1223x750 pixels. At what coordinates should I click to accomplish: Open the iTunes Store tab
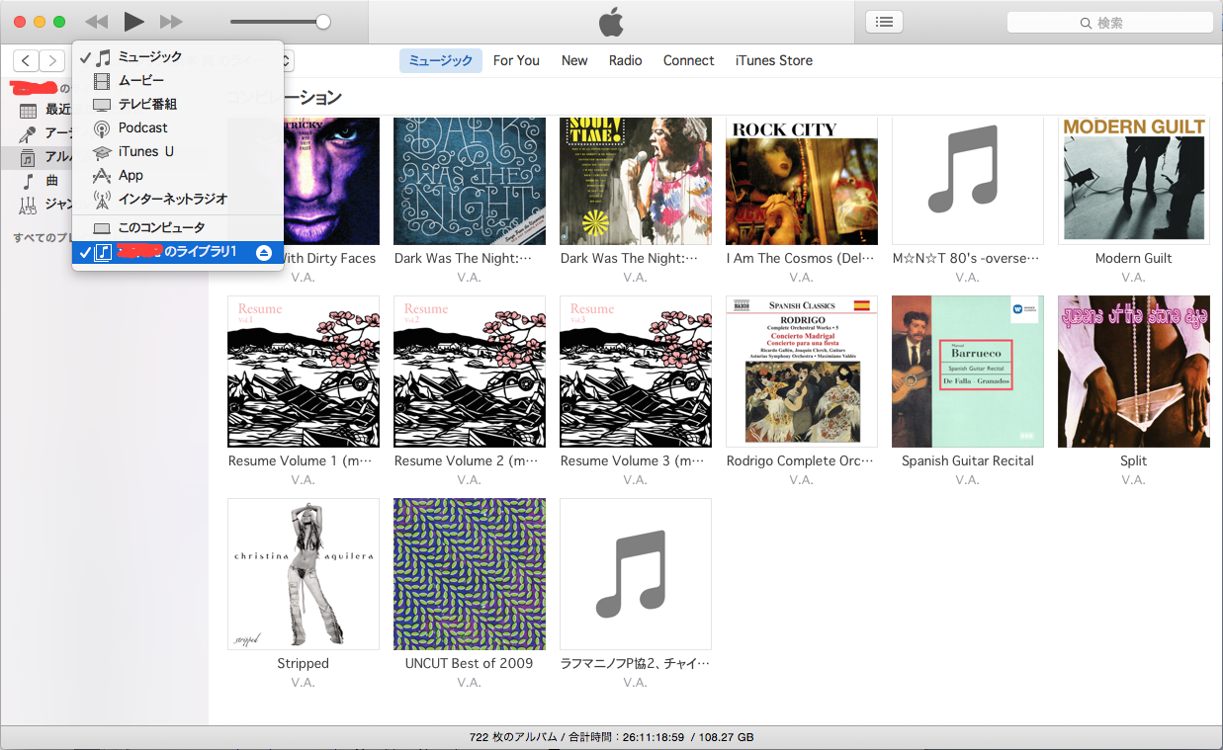(773, 60)
